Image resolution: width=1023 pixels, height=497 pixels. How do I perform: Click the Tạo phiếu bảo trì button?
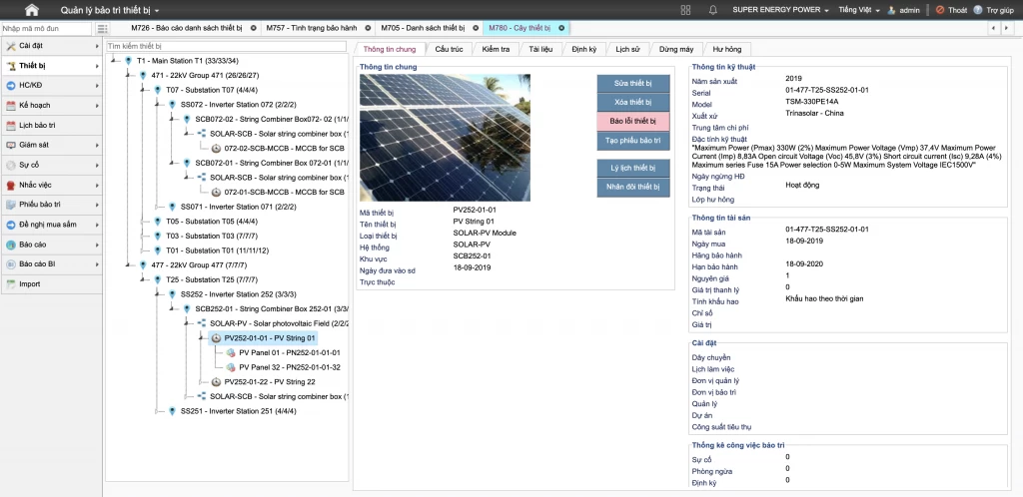632,141
